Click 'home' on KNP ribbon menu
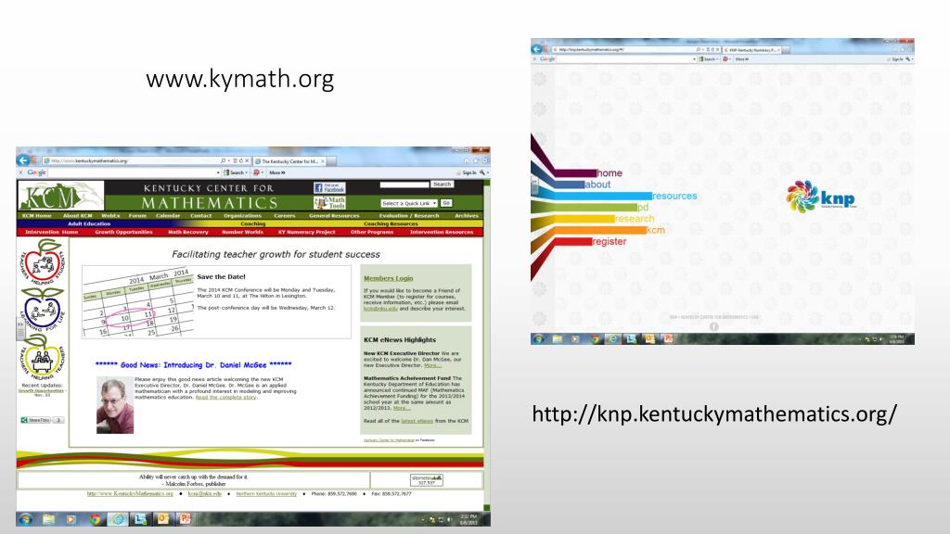Screen dimensions: 950x534 coord(610,173)
